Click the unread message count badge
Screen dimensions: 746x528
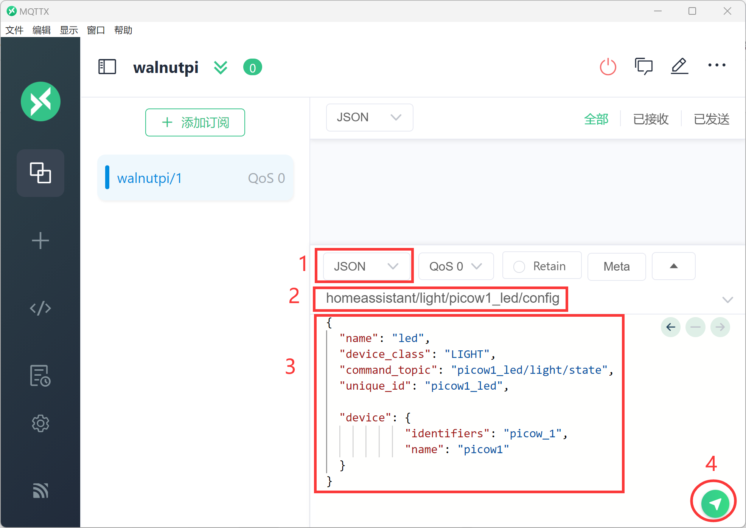(253, 68)
